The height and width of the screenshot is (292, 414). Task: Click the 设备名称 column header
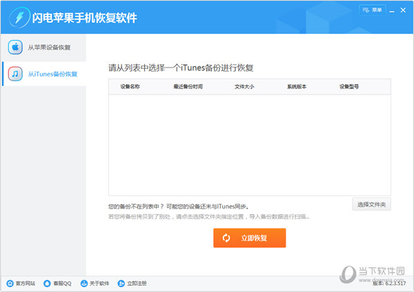[130, 87]
